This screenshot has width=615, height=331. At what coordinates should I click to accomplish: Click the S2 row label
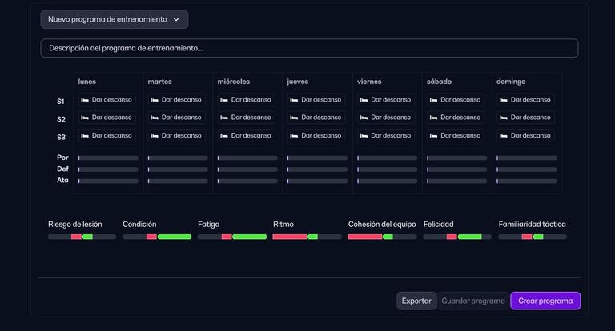[61, 119]
